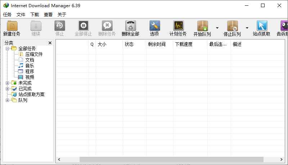Expand the 已完成 tree node

tap(7, 89)
